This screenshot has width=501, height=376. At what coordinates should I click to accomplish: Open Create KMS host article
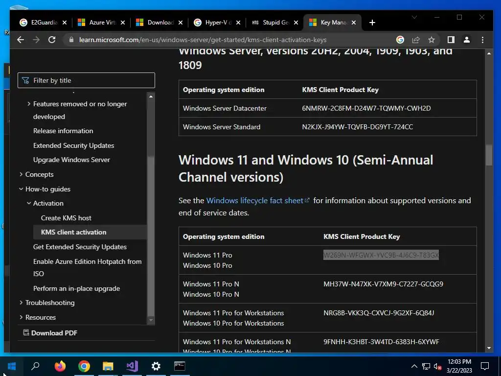[66, 218]
